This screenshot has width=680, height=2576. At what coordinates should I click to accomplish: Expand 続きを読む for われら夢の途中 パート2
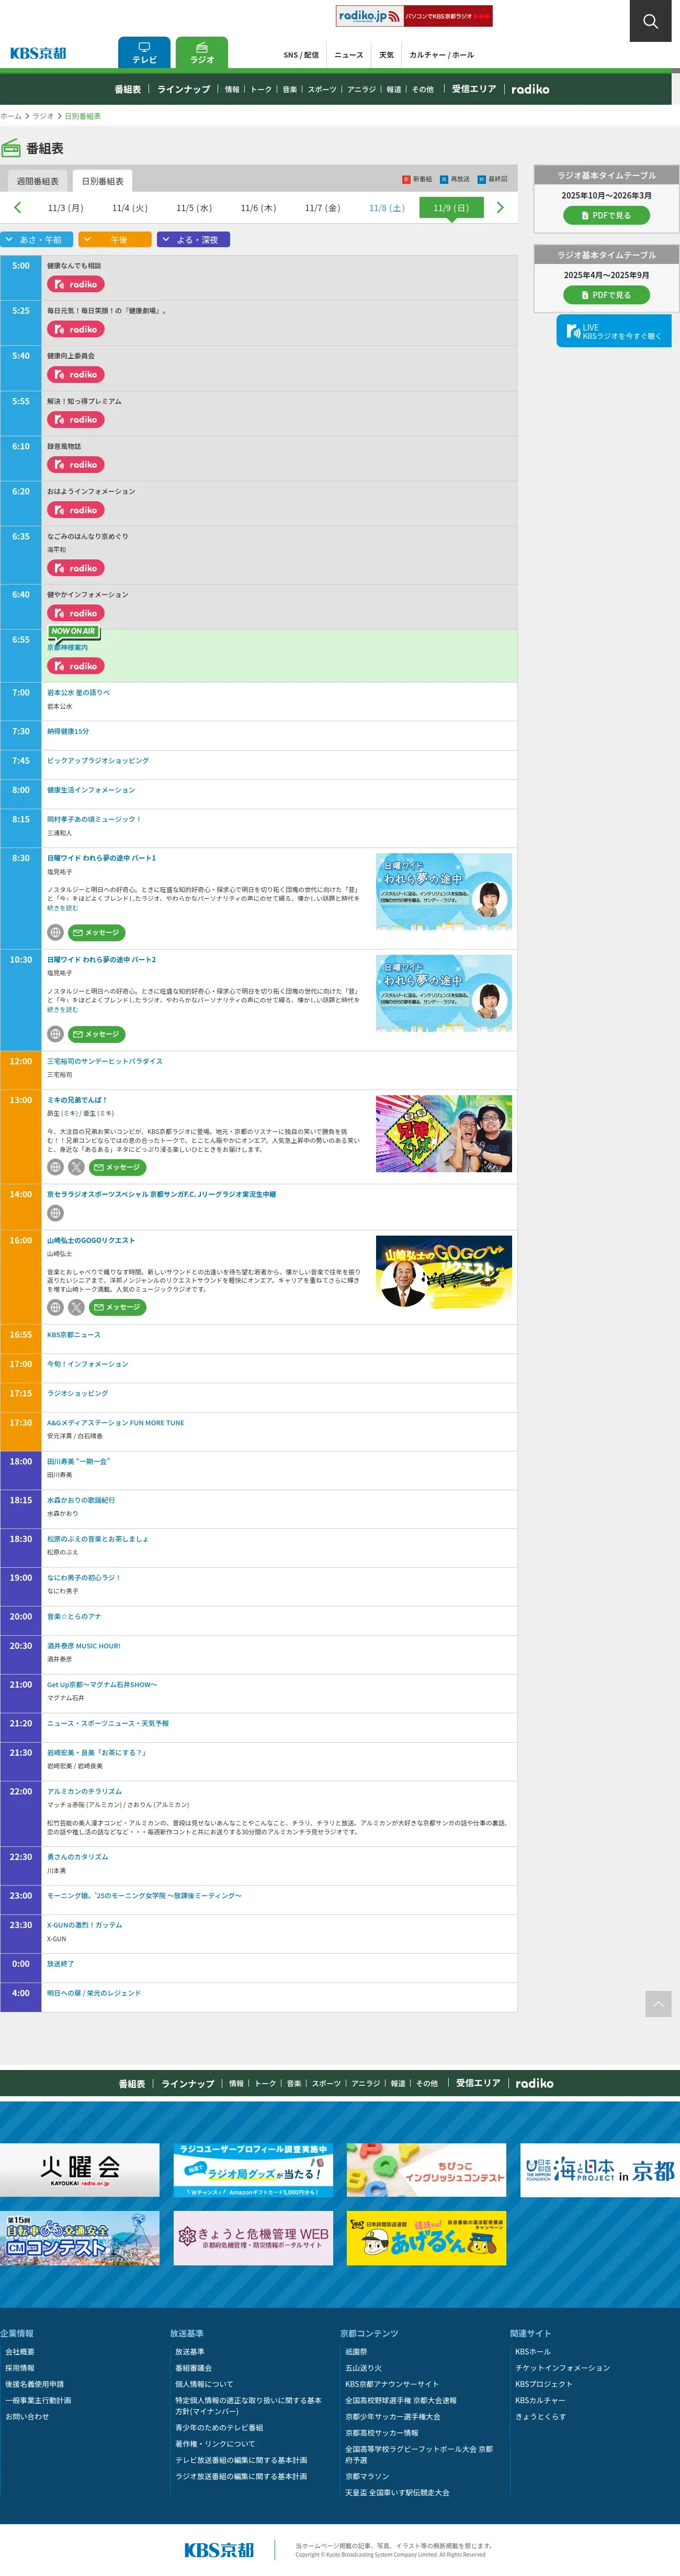pos(62,1010)
